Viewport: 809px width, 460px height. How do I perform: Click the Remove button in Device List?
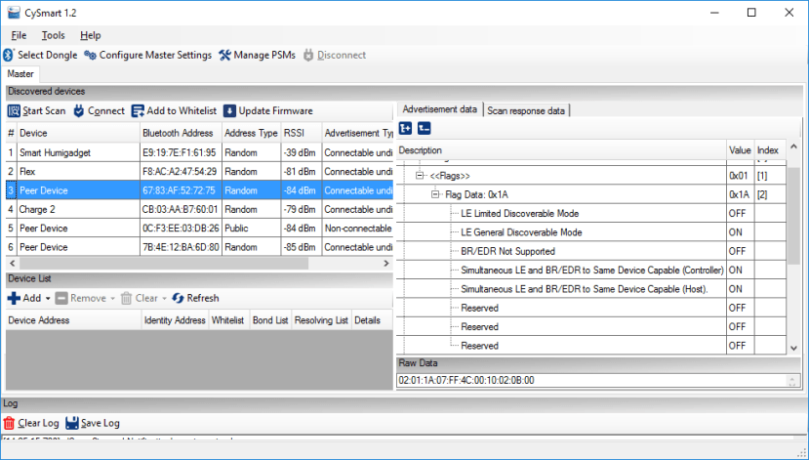tap(80, 299)
